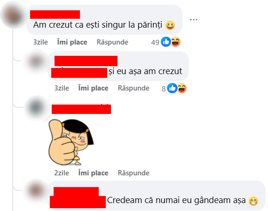268x211 pixels.
Task: Open the thumbs-up girl sticker
Action: point(71,142)
